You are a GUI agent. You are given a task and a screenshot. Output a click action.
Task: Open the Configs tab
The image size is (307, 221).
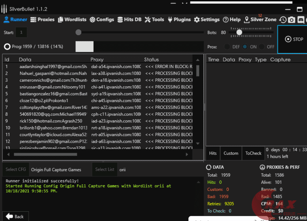[102, 19]
